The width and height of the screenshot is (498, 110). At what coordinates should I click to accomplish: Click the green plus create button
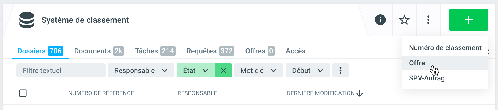coord(469,20)
